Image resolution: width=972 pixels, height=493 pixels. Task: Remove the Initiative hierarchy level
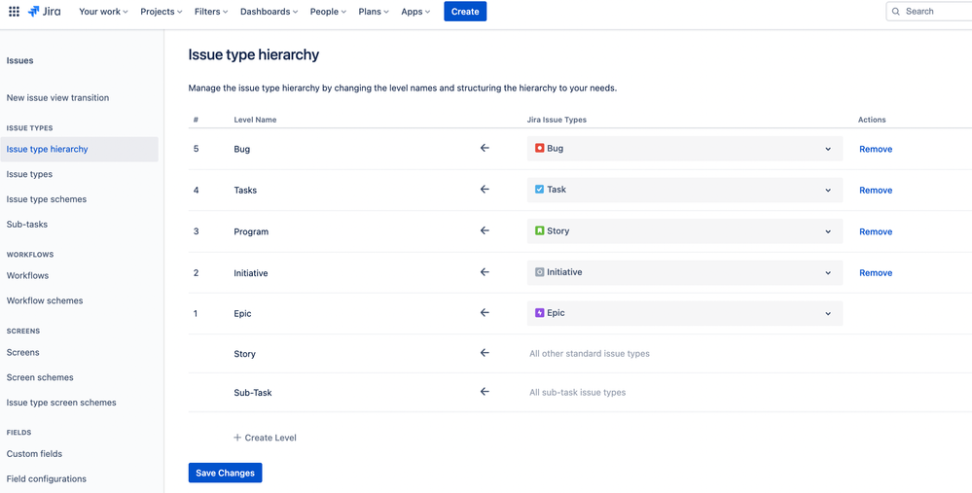(x=875, y=273)
